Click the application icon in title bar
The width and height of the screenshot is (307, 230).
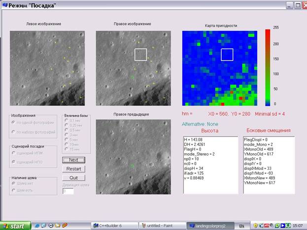(4, 5)
